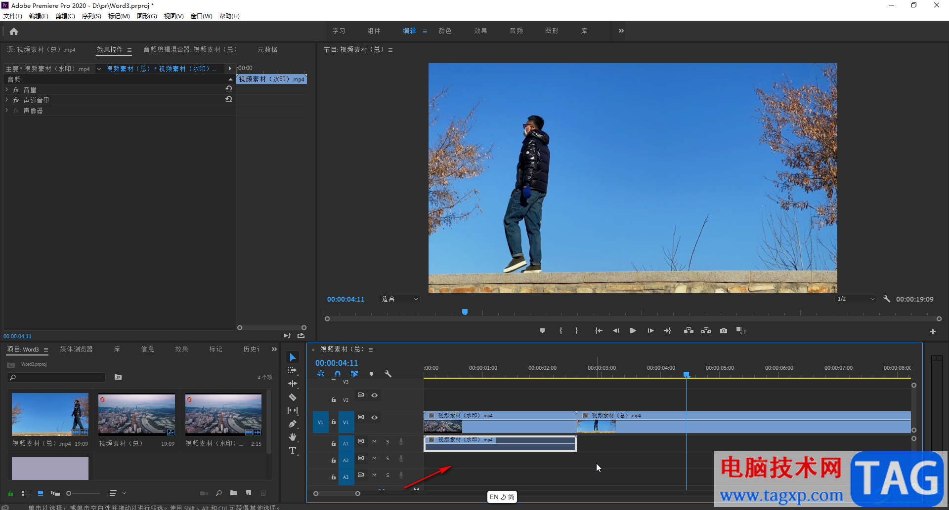Open the Comparison View button
Image resolution: width=949 pixels, height=510 pixels.
(740, 331)
